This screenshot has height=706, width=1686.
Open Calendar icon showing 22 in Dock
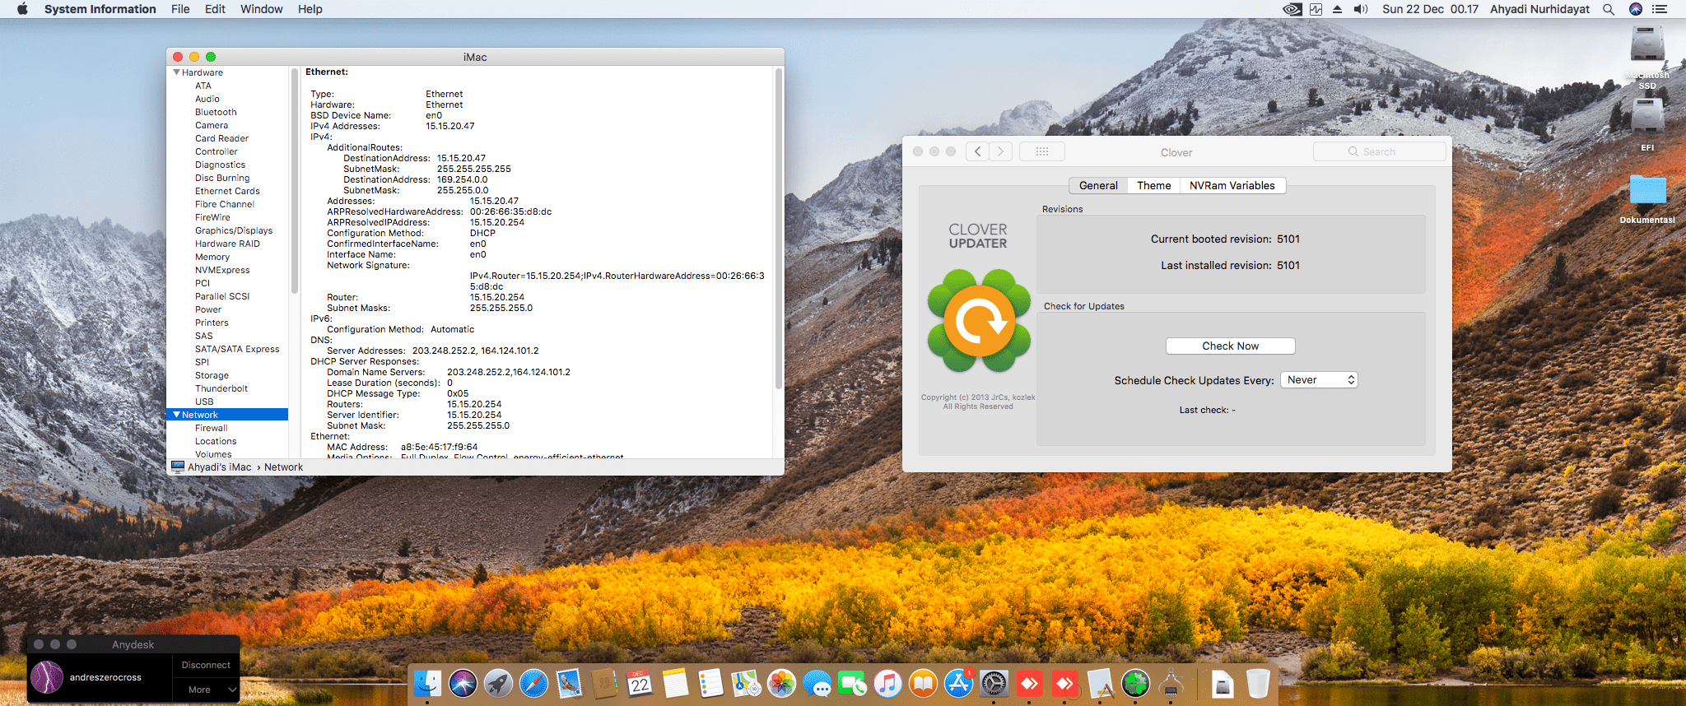click(x=640, y=683)
